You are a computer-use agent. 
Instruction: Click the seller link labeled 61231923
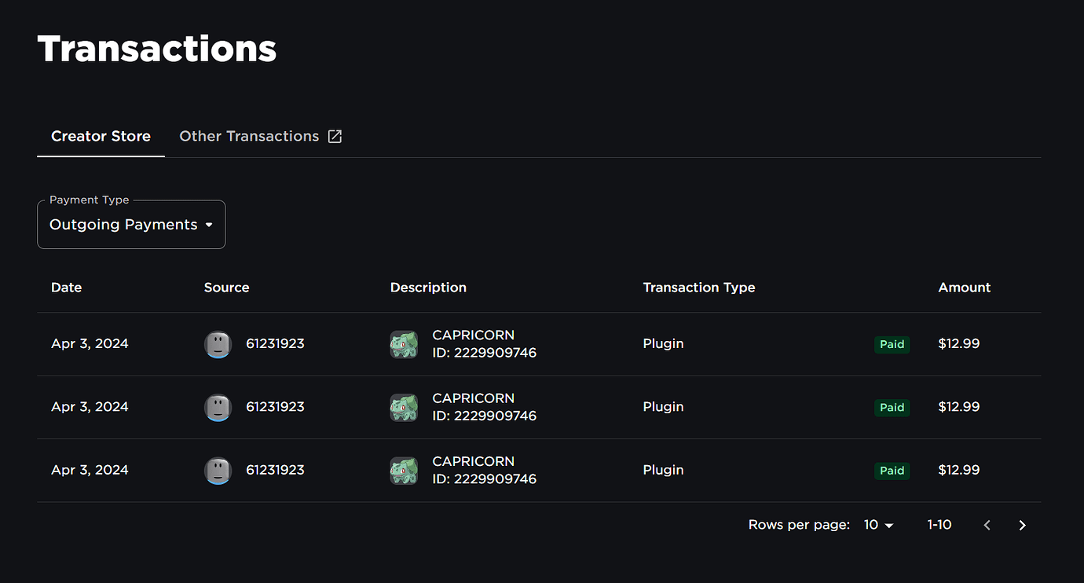coord(275,343)
